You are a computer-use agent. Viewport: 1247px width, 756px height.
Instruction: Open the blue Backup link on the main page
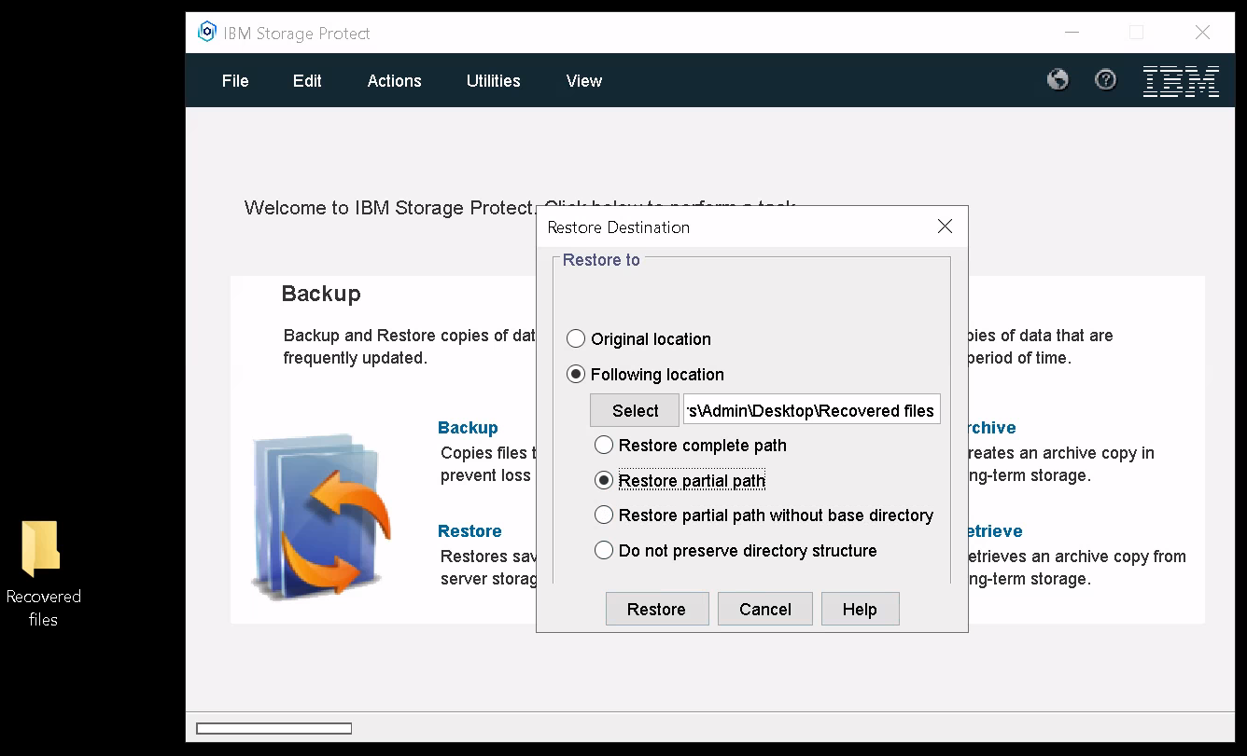[x=468, y=428]
